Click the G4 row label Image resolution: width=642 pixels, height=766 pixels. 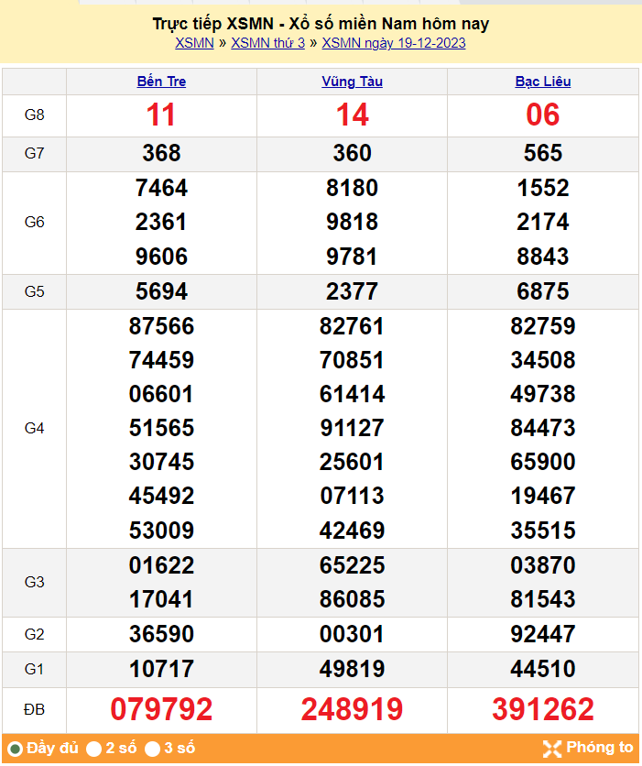click(x=34, y=428)
